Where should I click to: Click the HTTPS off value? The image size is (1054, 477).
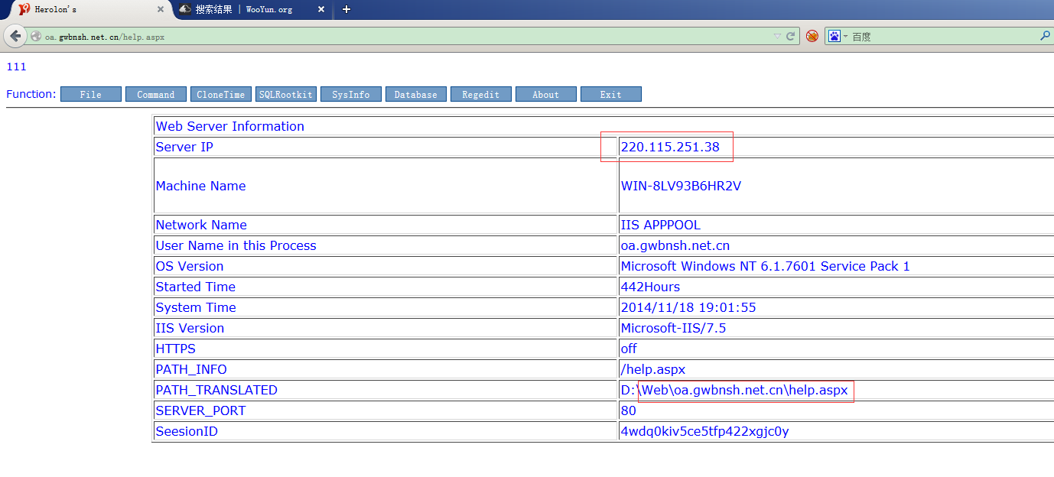(x=629, y=349)
